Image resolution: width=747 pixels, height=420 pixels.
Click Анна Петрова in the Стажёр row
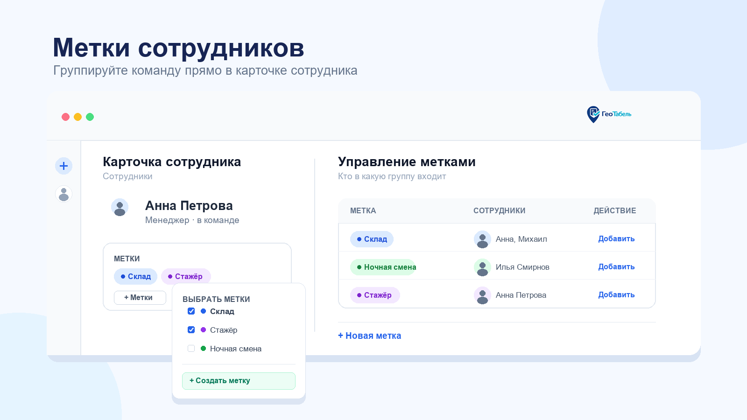pos(521,295)
